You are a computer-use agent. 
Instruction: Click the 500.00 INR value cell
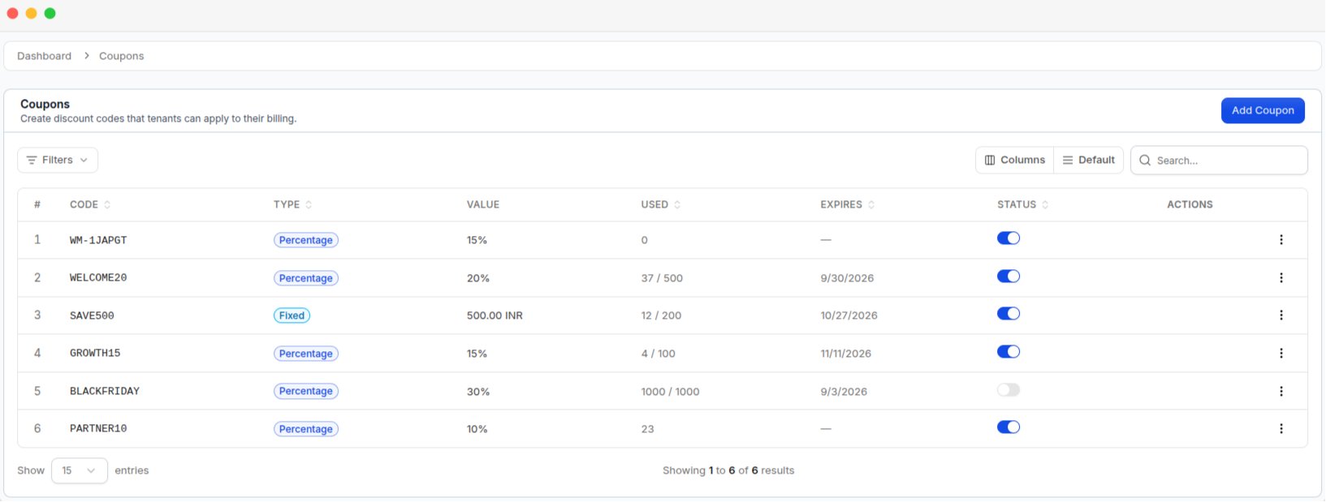point(495,315)
